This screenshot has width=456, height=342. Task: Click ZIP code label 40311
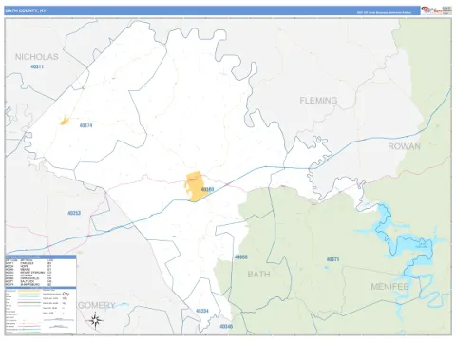point(37,66)
